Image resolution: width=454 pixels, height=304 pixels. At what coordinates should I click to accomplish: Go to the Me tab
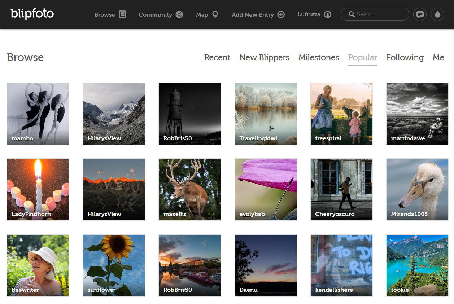(x=438, y=57)
